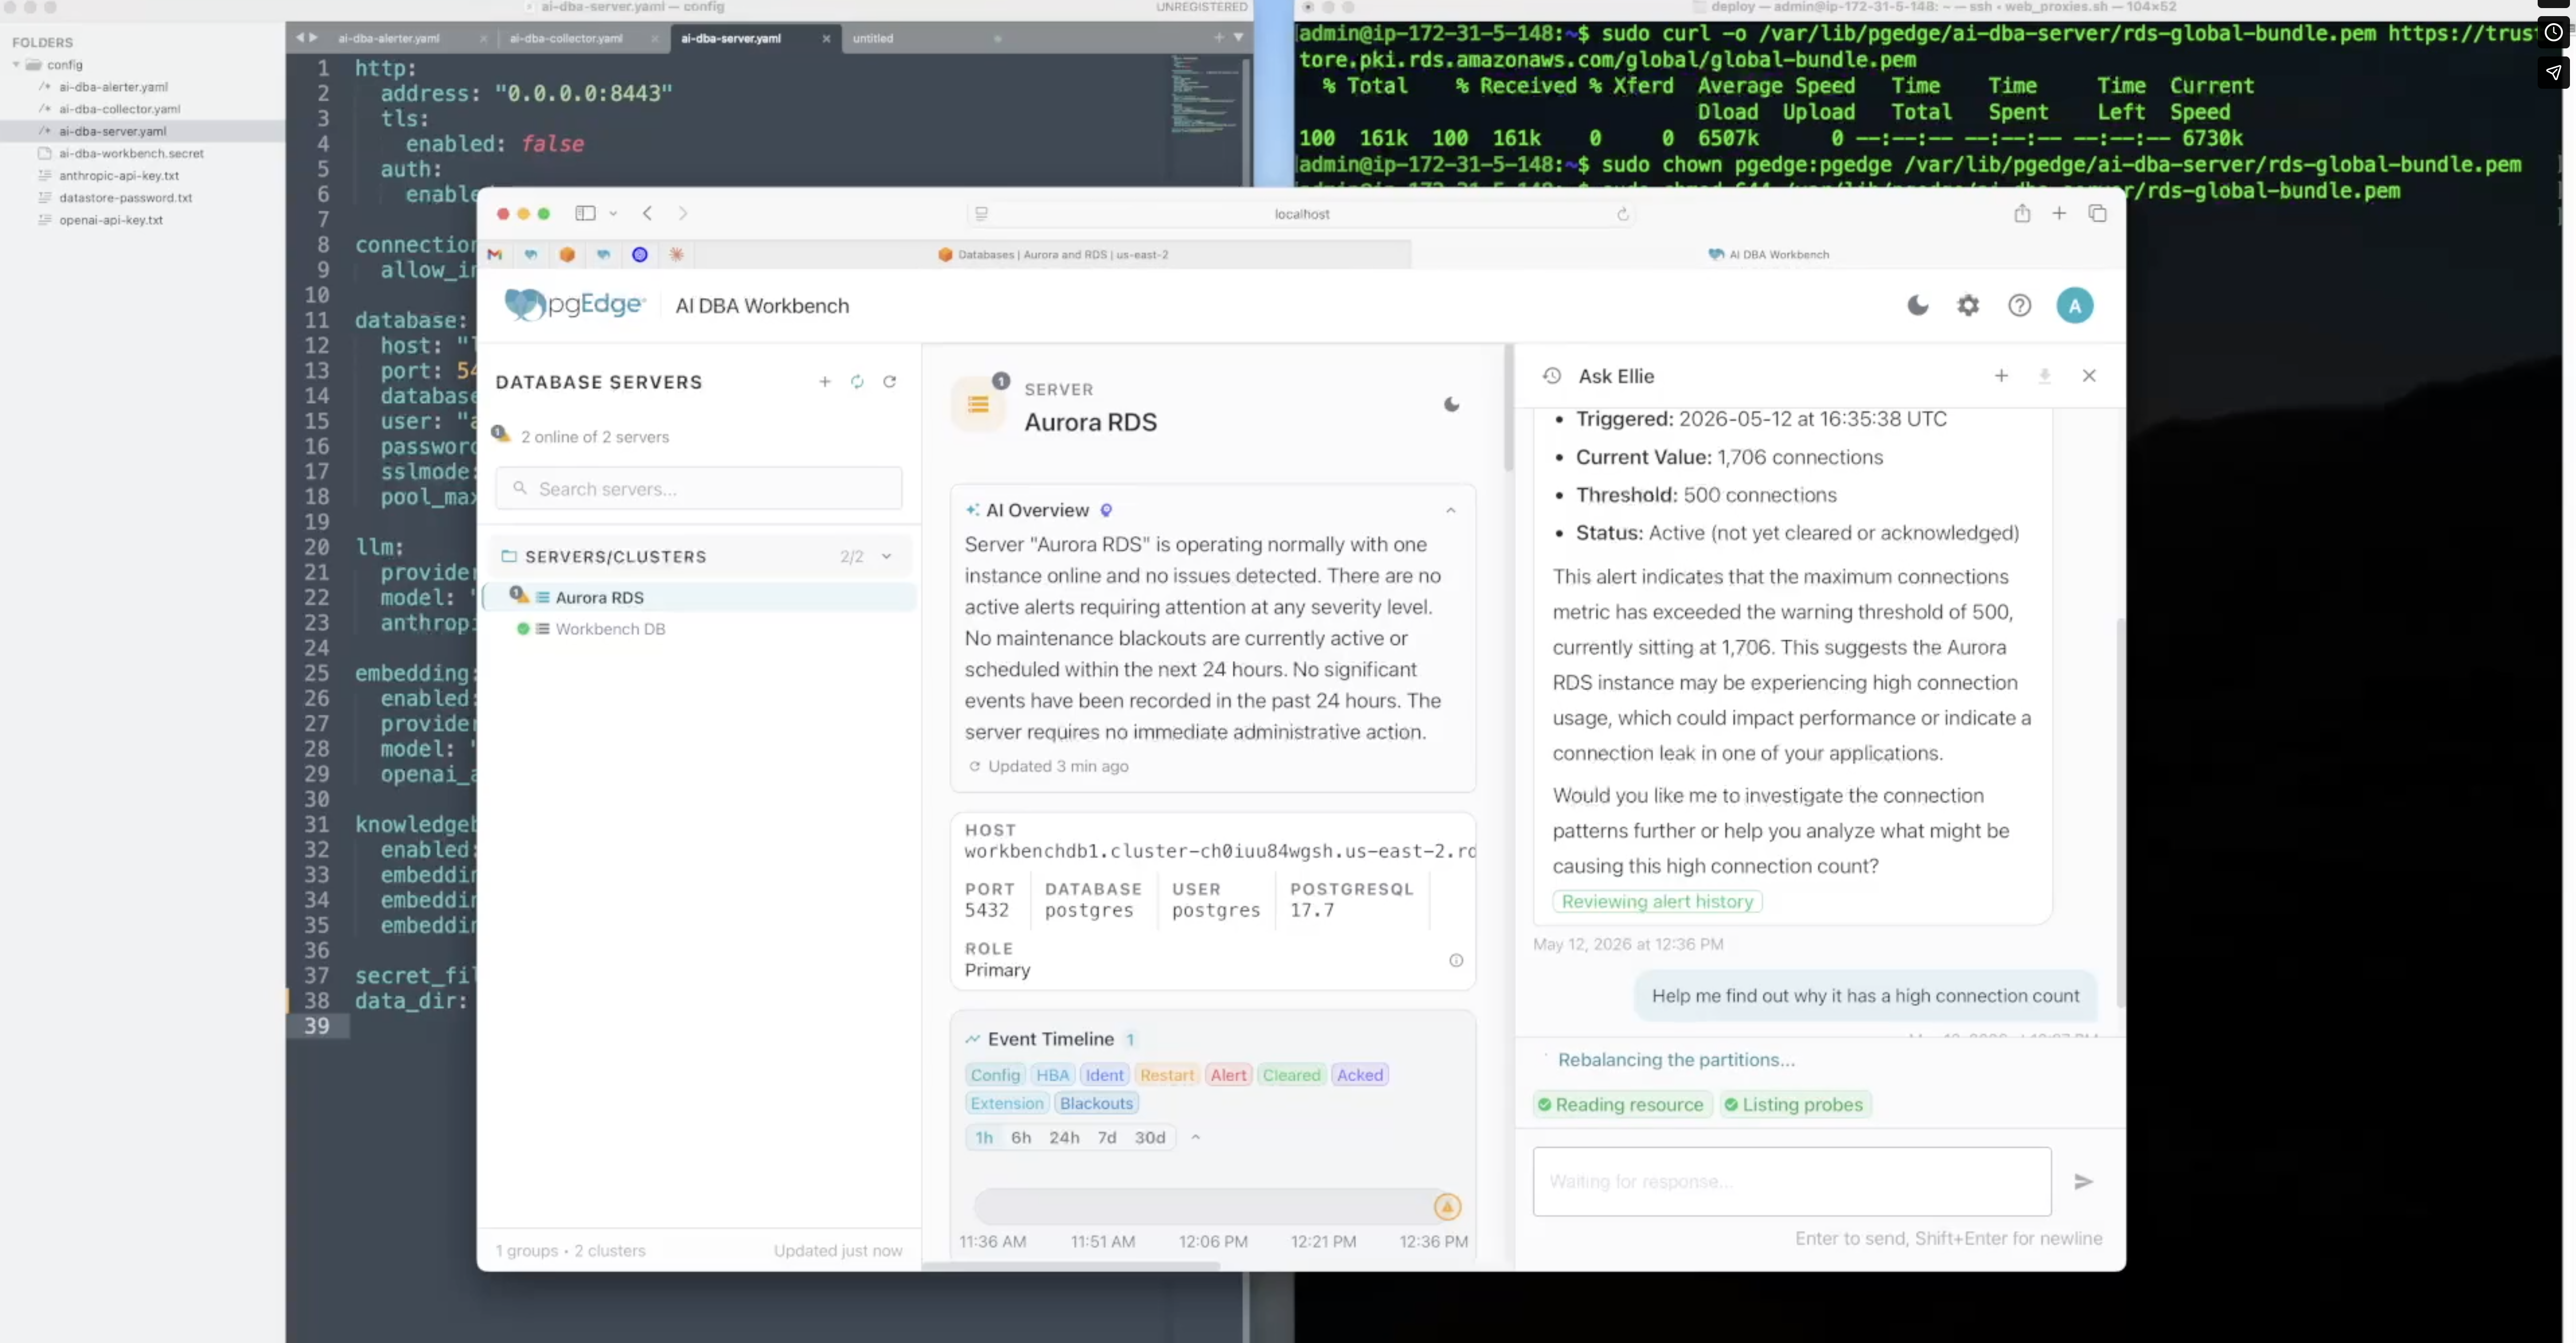Toggle the Restart event filter
Viewport: 2576px width, 1343px height.
click(1167, 1075)
